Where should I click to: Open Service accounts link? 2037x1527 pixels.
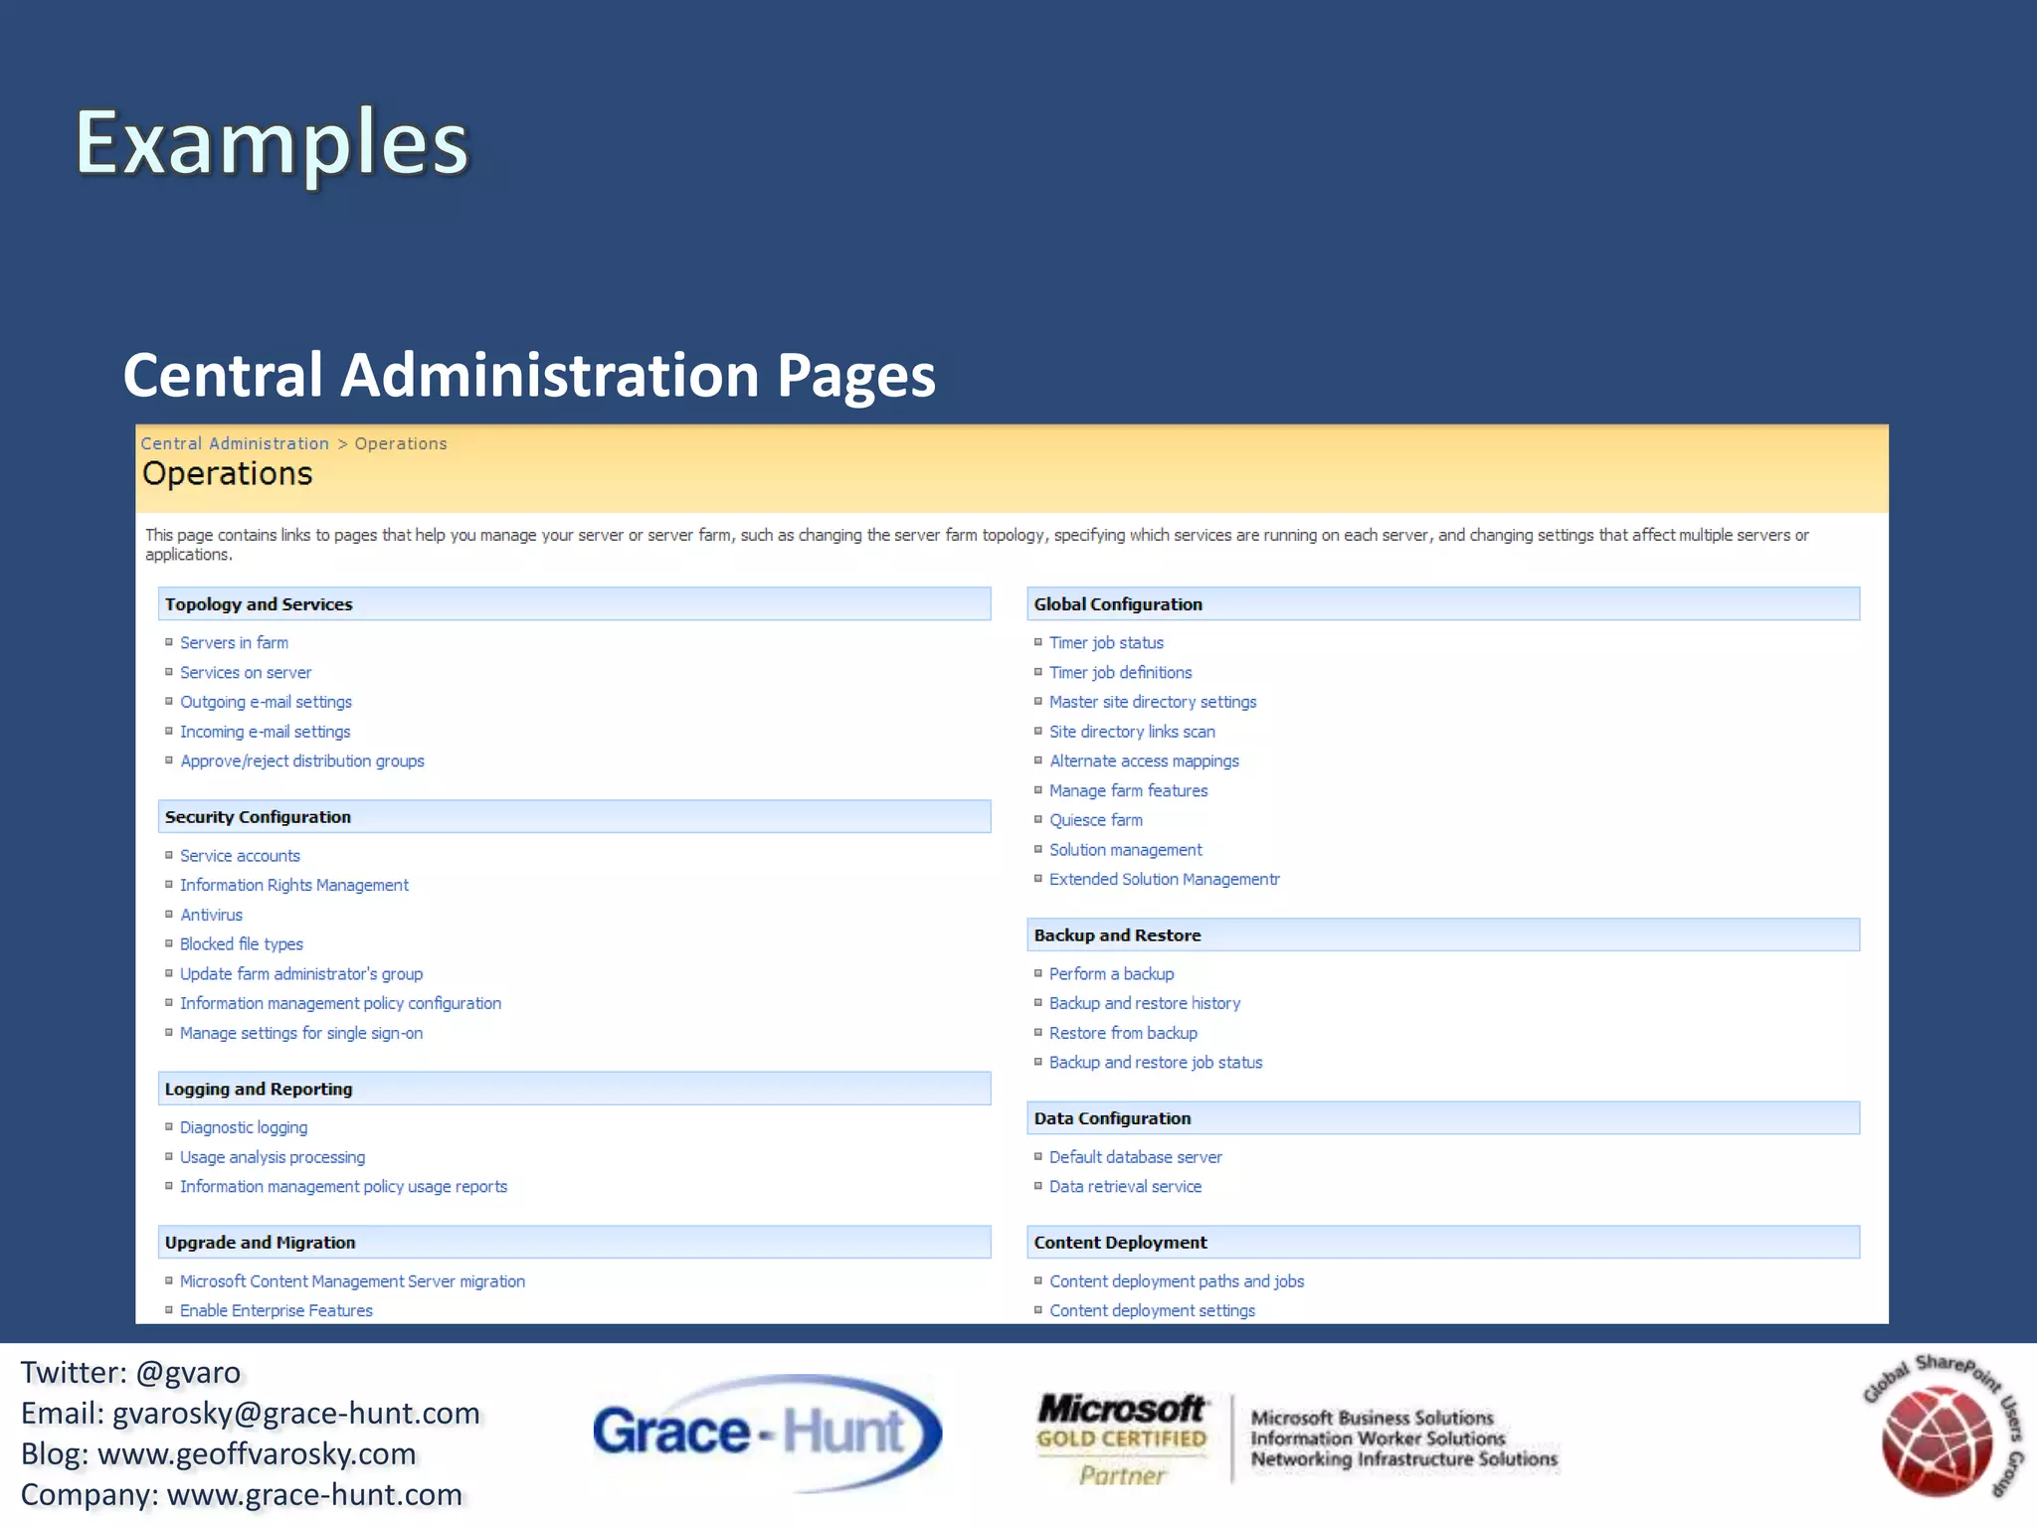pyautogui.click(x=240, y=856)
